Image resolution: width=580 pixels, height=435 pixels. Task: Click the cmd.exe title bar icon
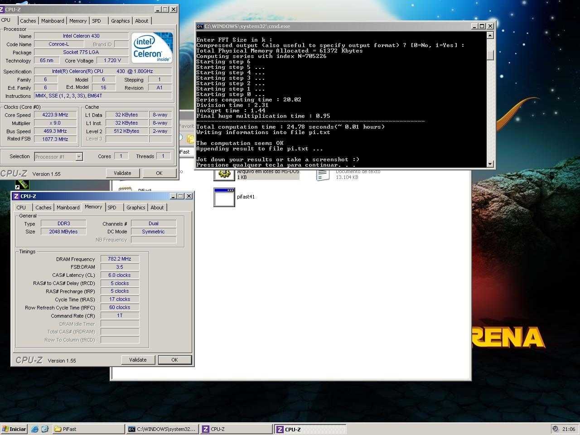(200, 26)
